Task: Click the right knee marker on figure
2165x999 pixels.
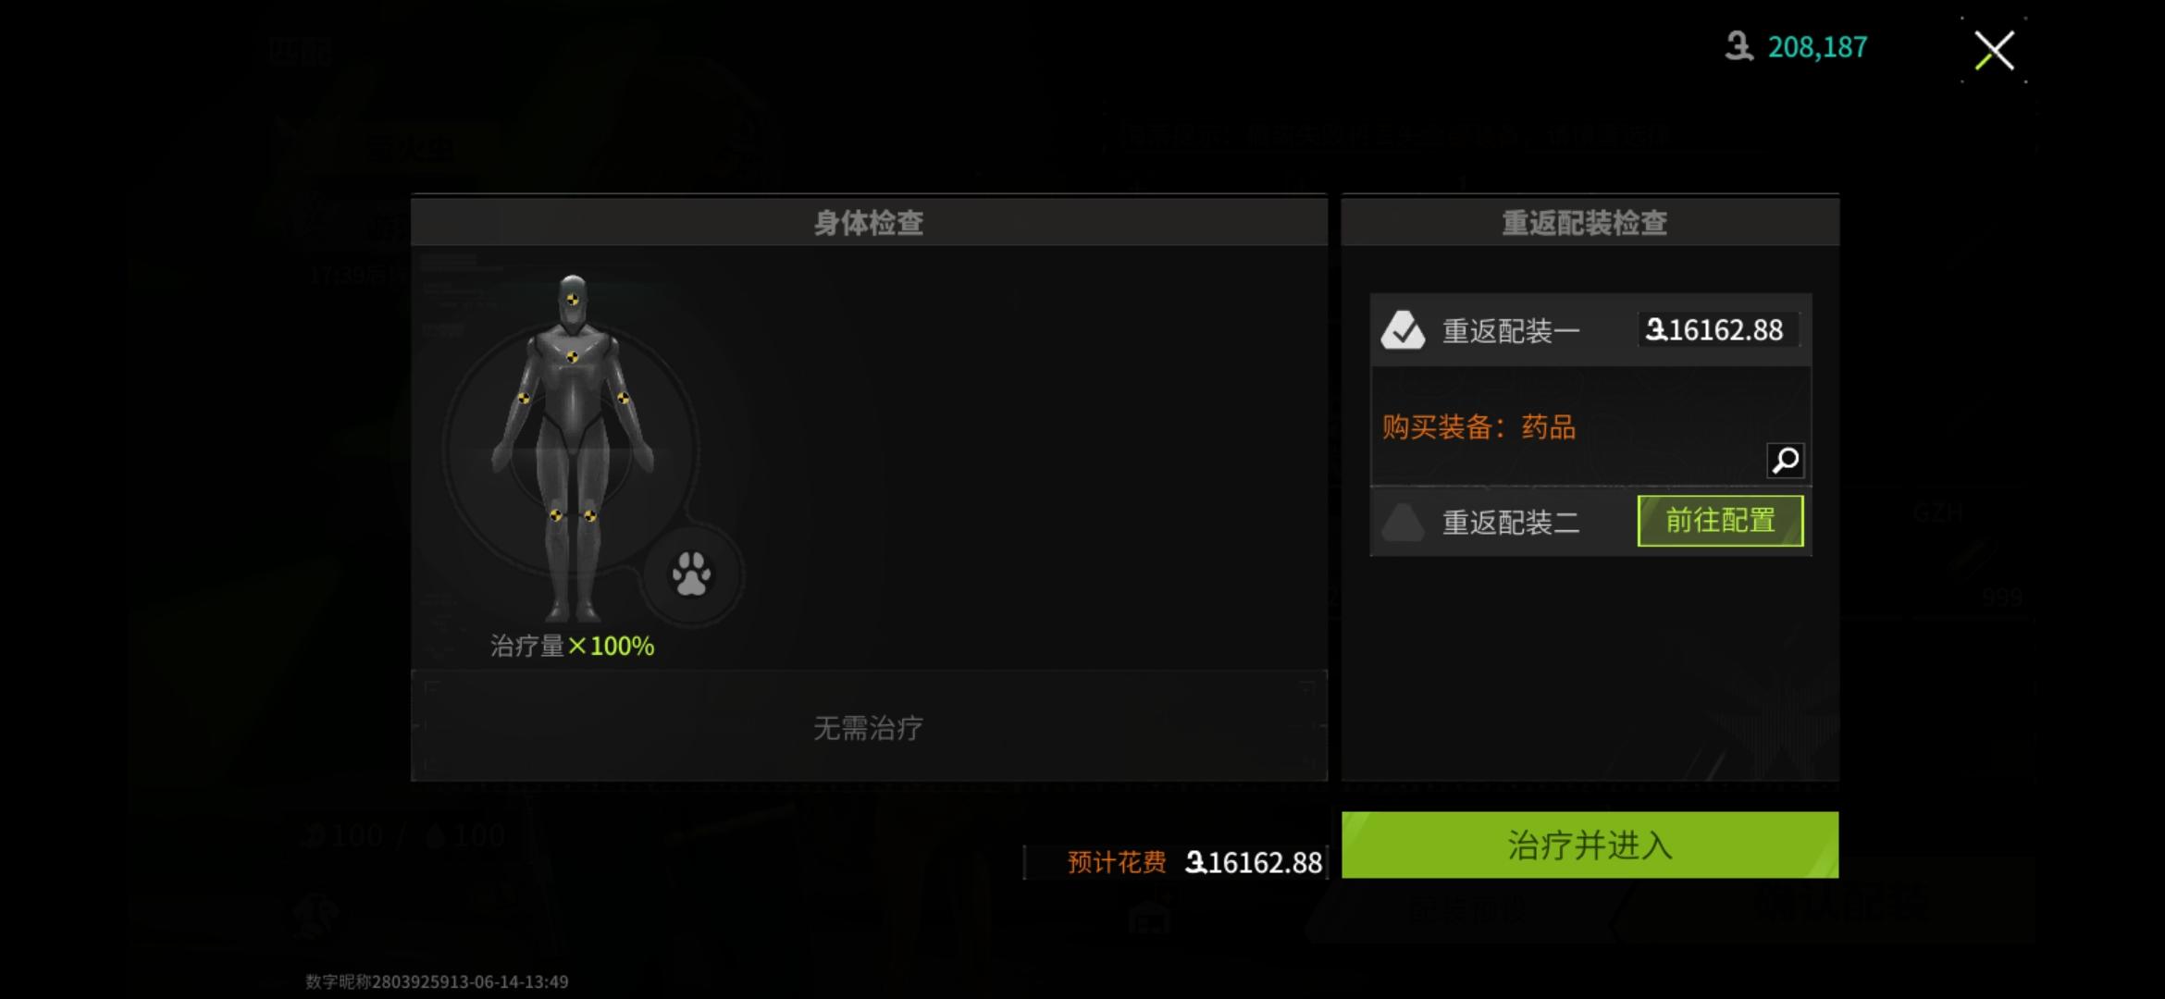Action: pyautogui.click(x=590, y=515)
